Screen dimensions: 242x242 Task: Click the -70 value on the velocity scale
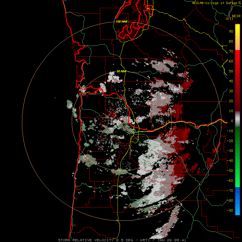[230, 191]
